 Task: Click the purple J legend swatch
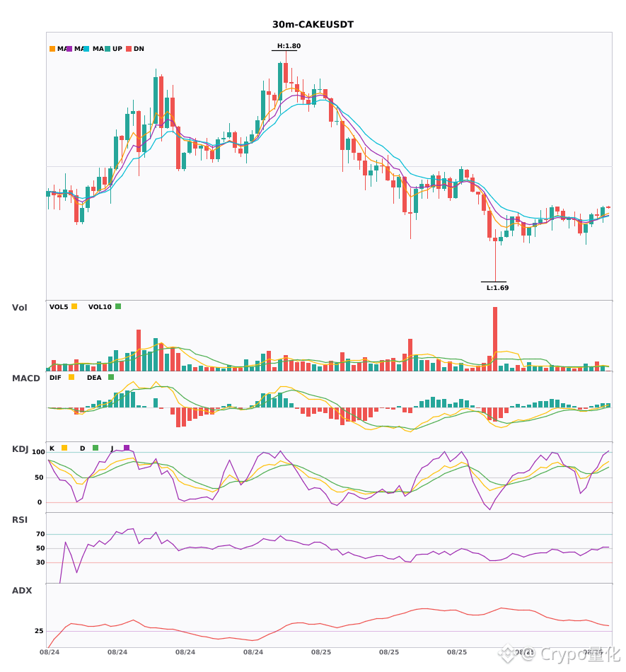point(127,448)
